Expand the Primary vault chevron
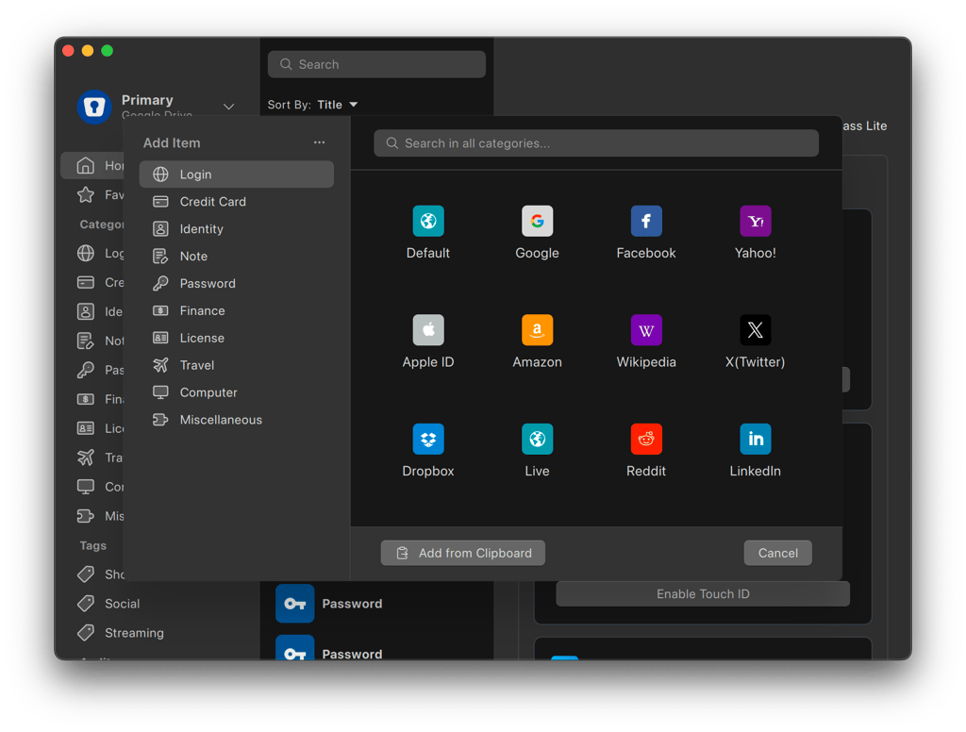This screenshot has width=966, height=732. (x=228, y=107)
